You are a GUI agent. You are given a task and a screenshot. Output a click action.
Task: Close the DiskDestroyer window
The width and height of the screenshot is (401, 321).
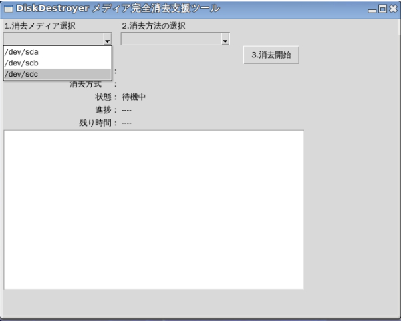[x=393, y=9]
